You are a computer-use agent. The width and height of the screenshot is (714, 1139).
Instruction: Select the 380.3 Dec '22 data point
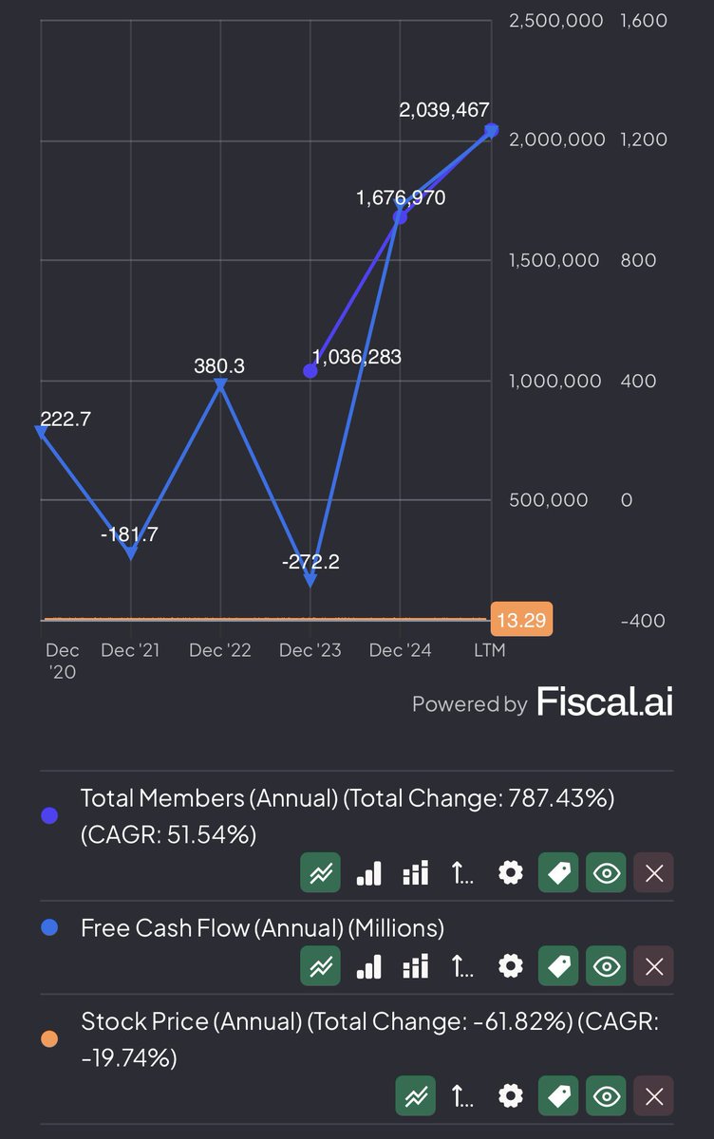pyautogui.click(x=220, y=385)
